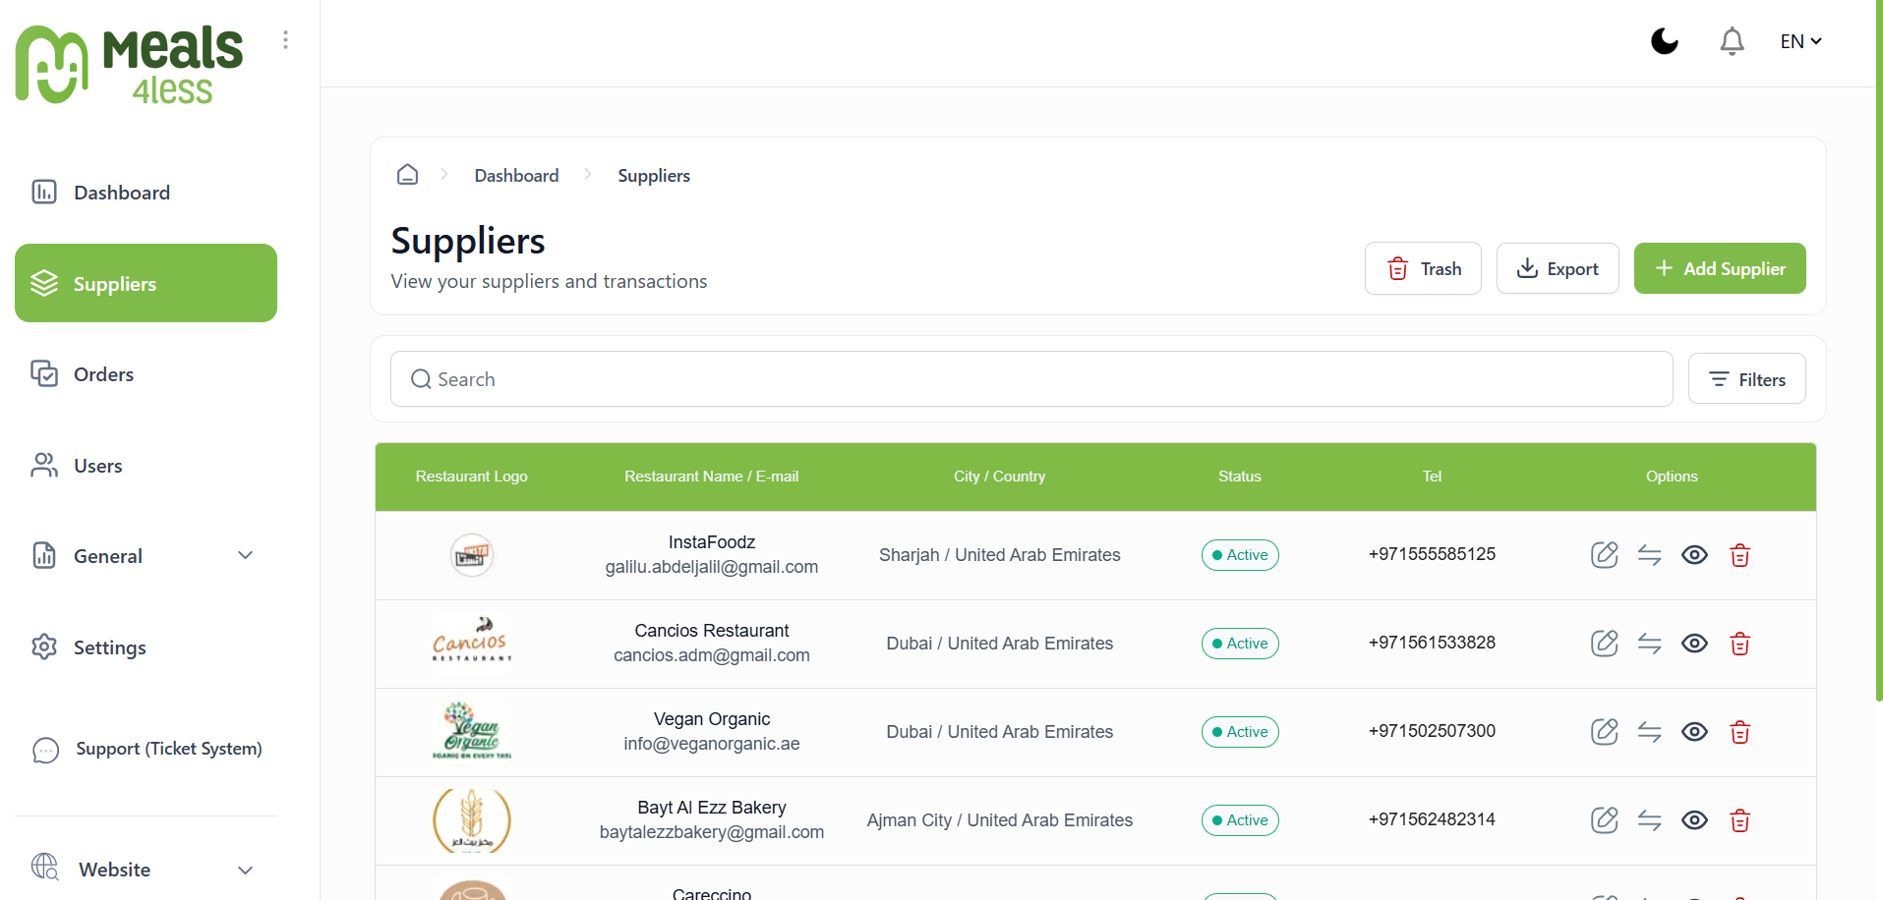Click the Active status badge for Cancios Restaurant
1883x900 pixels.
tap(1240, 644)
